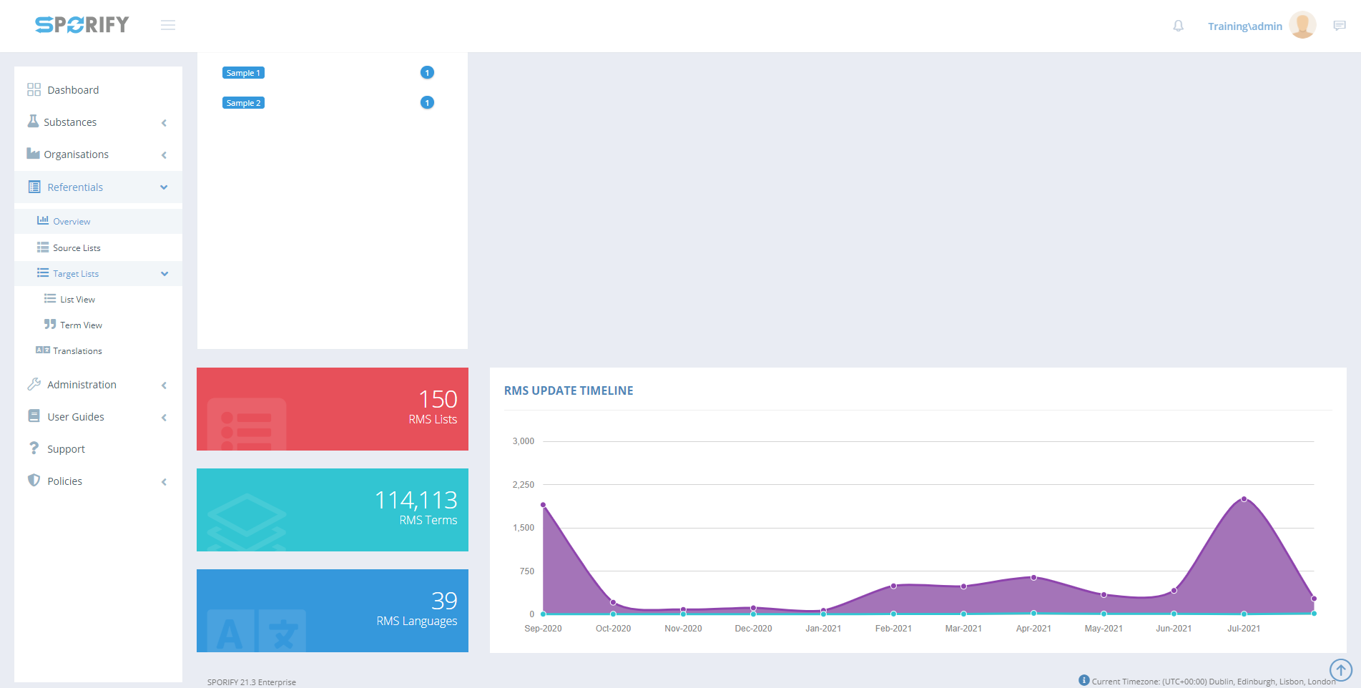Open the 150 RMS Lists tile
This screenshot has height=688, width=1361.
tap(332, 409)
